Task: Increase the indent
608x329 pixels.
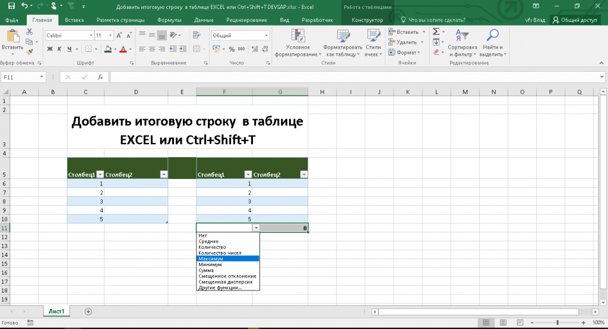Action: (183, 49)
